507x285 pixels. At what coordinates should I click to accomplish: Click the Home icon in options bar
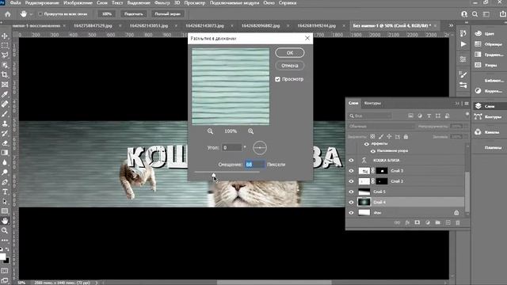tap(8, 14)
